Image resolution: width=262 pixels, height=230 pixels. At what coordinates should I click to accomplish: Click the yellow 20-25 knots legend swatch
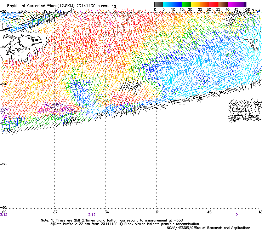click(x=195, y=4)
